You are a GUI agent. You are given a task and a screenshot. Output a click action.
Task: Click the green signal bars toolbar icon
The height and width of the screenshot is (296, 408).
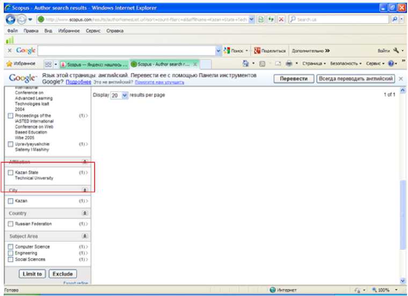(x=10, y=40)
